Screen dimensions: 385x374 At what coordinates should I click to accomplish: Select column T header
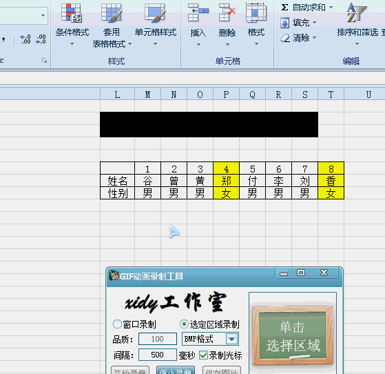click(331, 95)
